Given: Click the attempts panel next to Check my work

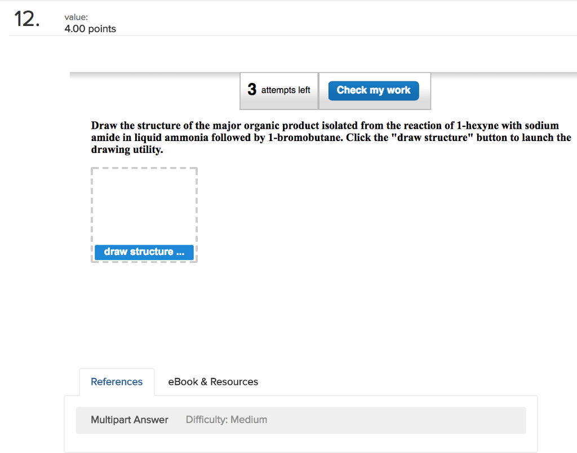Looking at the screenshot, I should (279, 90).
